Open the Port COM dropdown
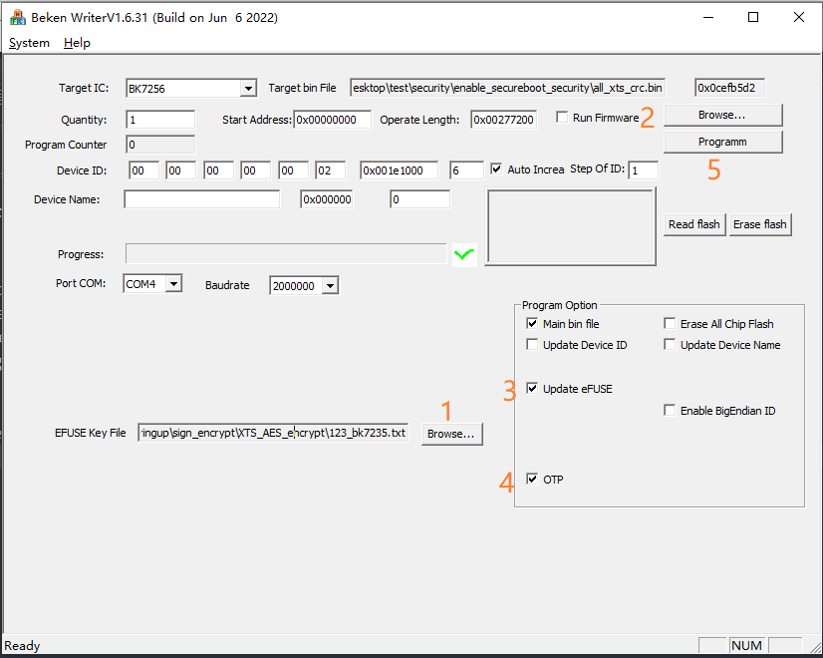The height and width of the screenshot is (658, 823). 173,284
